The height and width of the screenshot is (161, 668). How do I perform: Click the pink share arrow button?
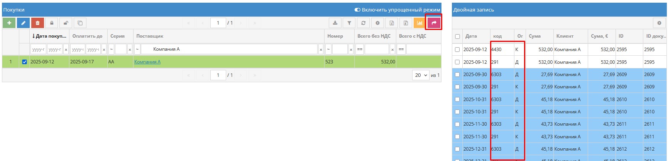[434, 23]
